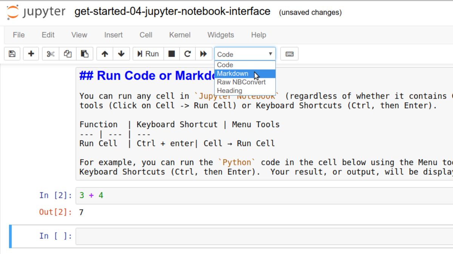
Task: Restart and re-run all with the fast-forward icon
Action: coord(203,54)
